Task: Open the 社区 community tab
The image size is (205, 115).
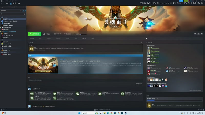Action: [x=15, y=3]
